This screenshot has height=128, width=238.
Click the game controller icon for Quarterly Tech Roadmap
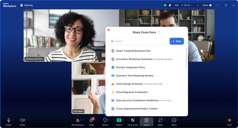(x=113, y=76)
